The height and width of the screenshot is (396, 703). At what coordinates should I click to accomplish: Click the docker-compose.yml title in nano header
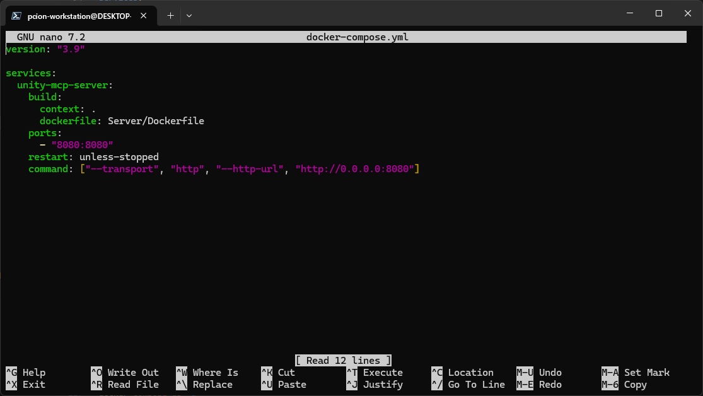pyautogui.click(x=357, y=37)
